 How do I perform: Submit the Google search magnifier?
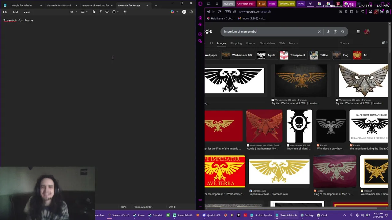[x=343, y=31]
